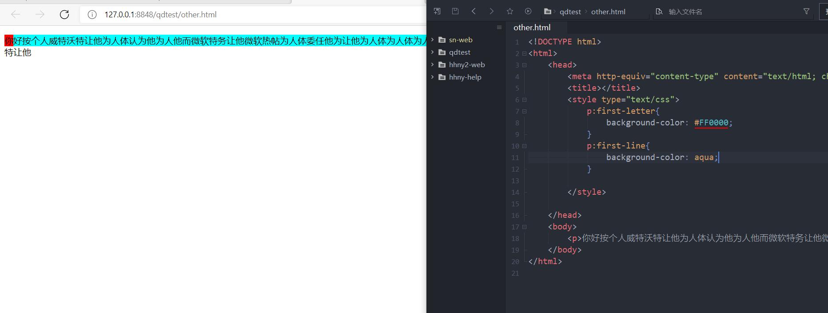Select the qdtest project folder
828x313 pixels.
pyautogui.click(x=459, y=52)
